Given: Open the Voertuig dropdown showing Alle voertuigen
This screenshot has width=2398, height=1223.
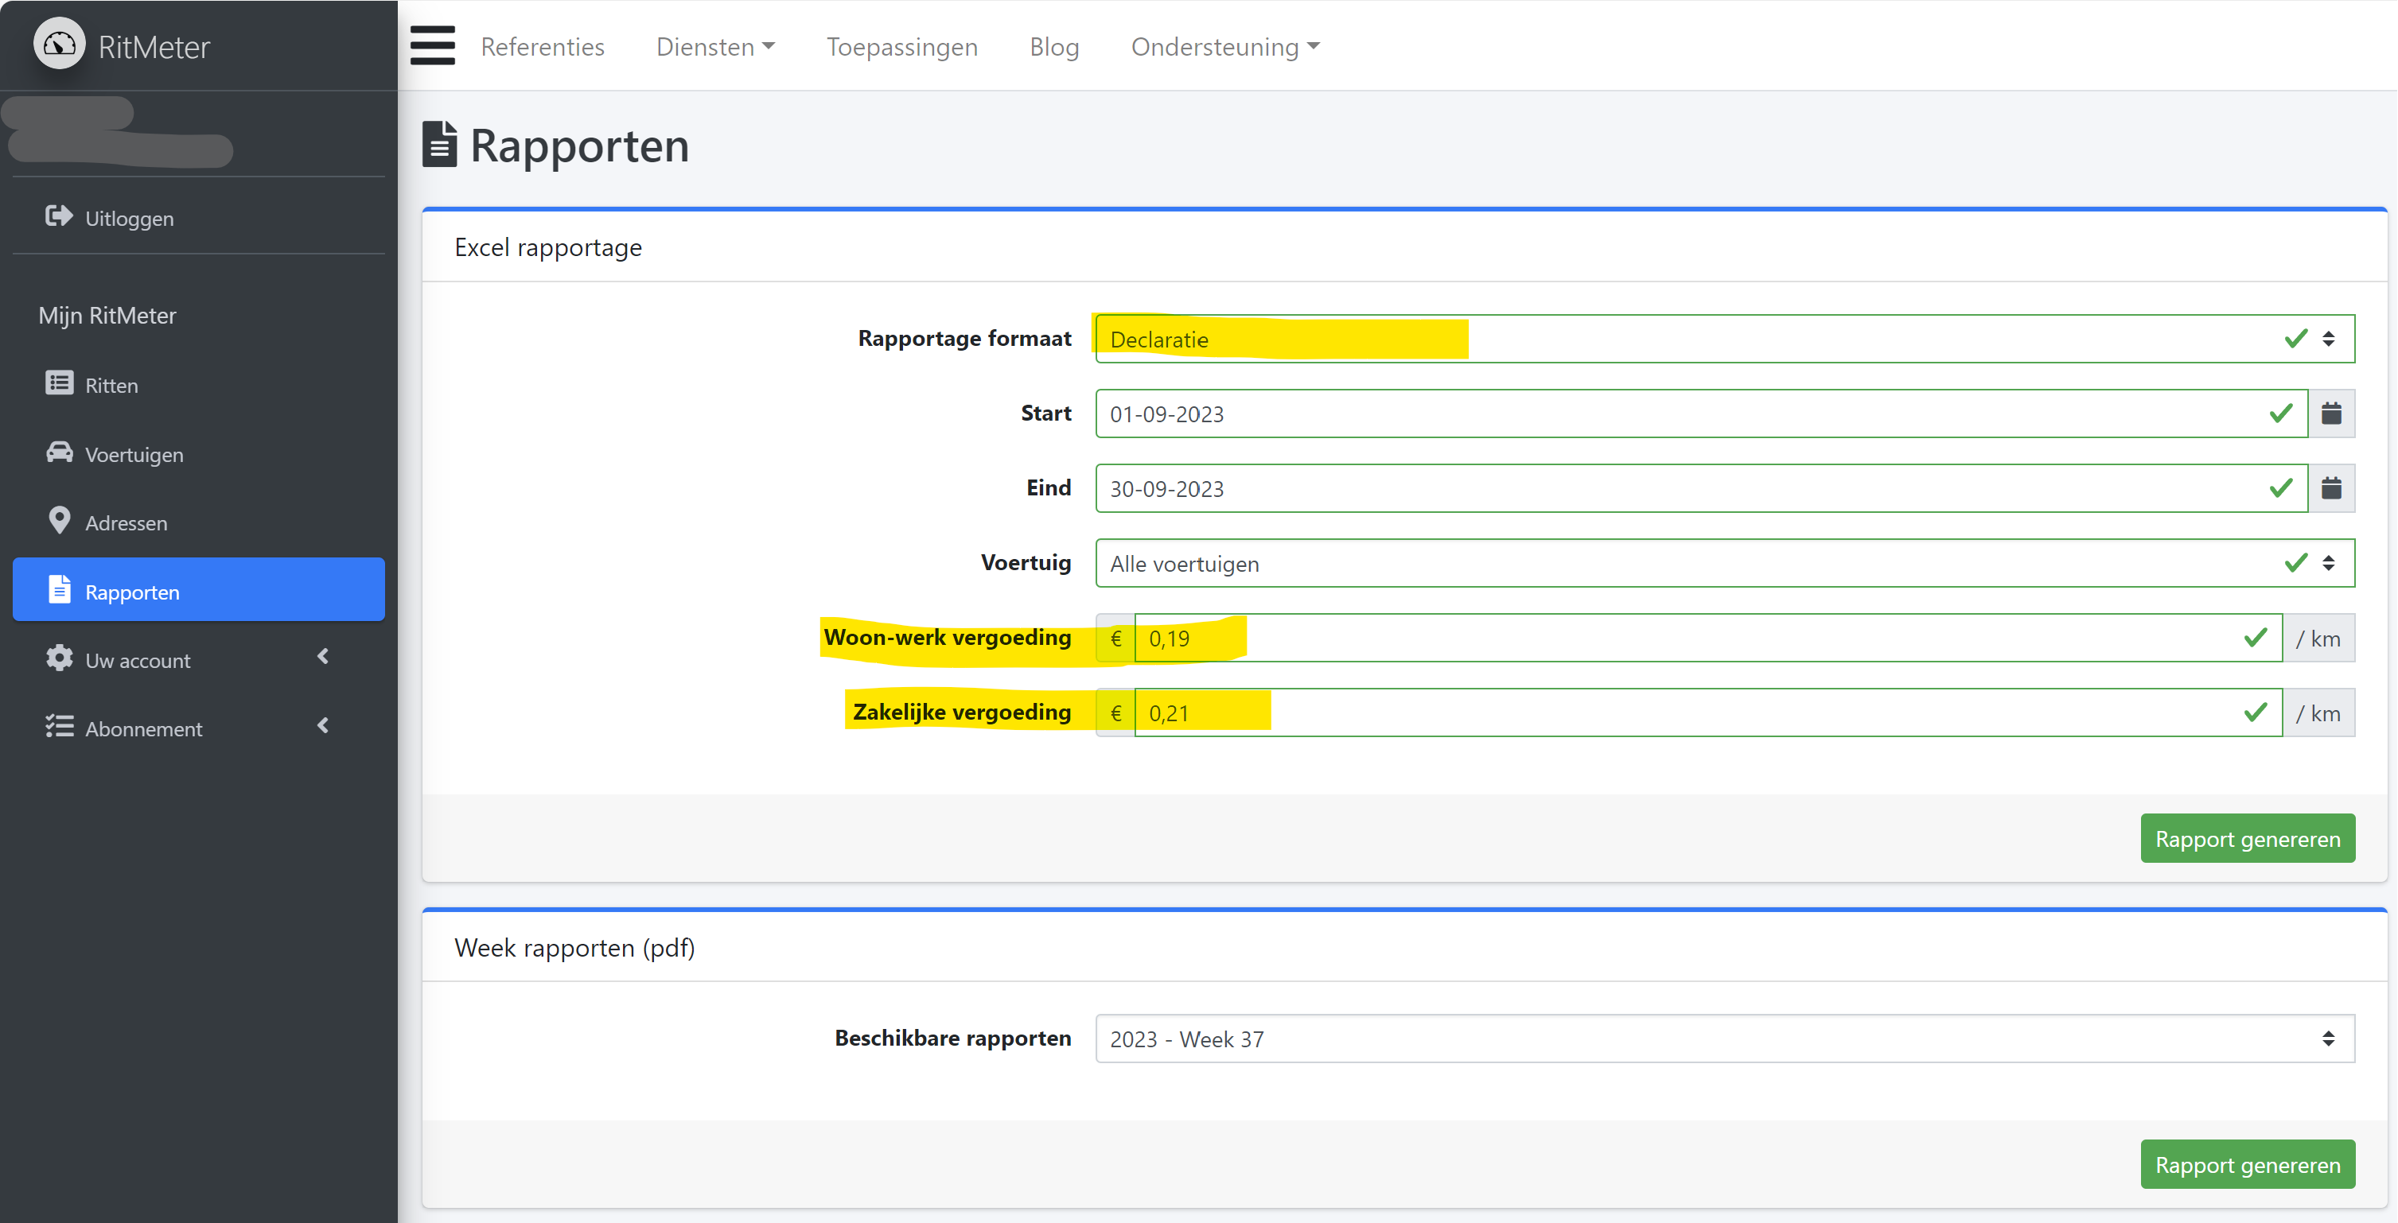Looking at the screenshot, I should click(1725, 563).
